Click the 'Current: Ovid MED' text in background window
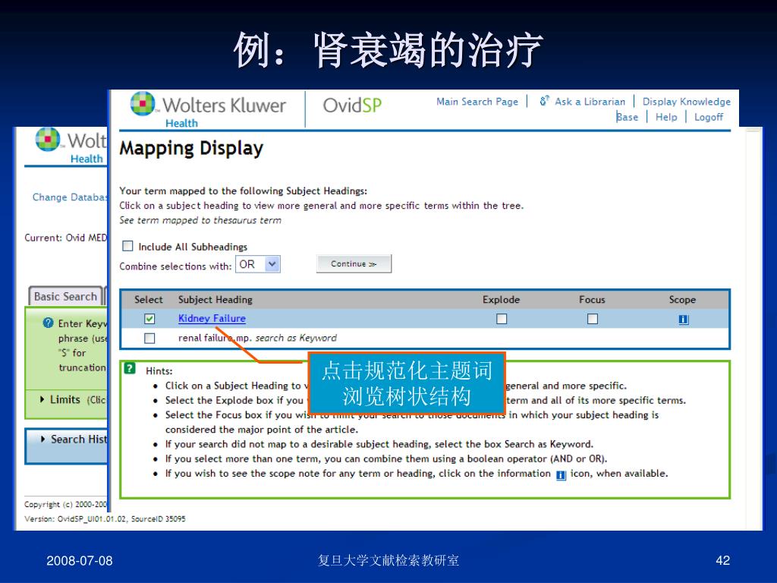Screen dimensions: 777x583 point(66,238)
